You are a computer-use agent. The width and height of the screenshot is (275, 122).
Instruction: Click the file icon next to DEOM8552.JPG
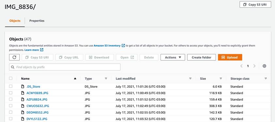point(23,112)
